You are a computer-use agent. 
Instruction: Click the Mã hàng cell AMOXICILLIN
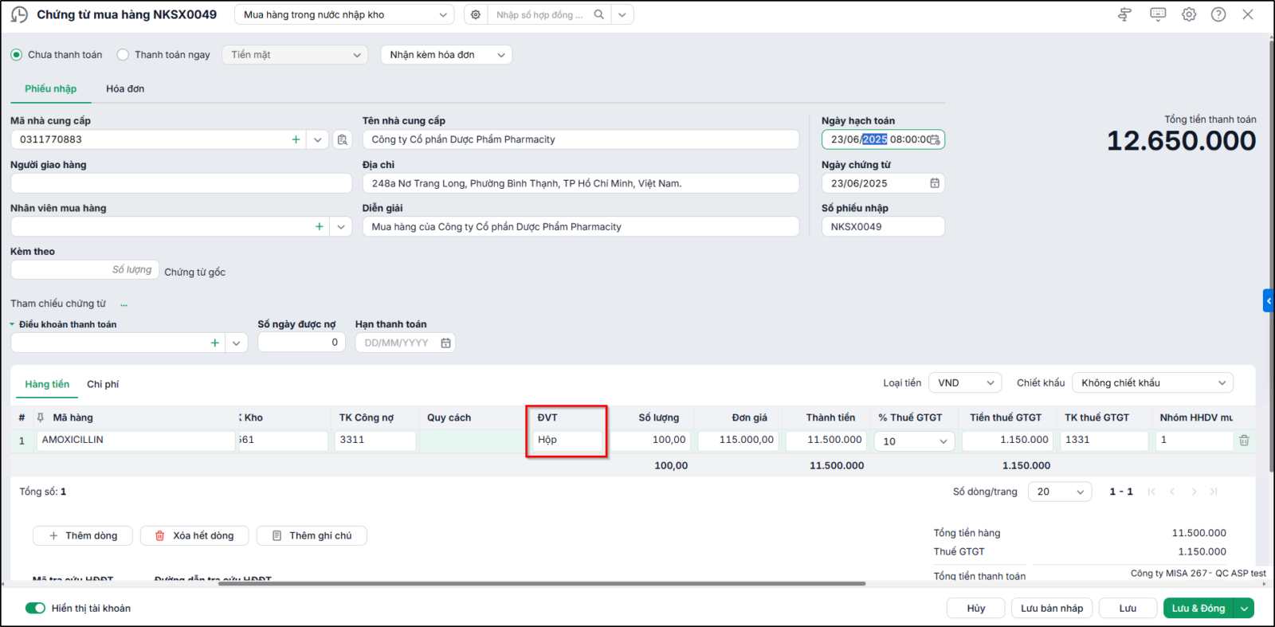pyautogui.click(x=135, y=440)
